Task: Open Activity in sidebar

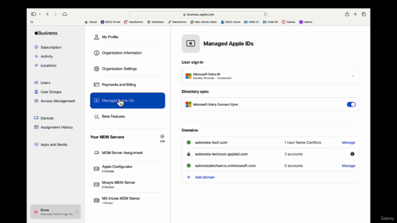Action: pyautogui.click(x=44, y=56)
